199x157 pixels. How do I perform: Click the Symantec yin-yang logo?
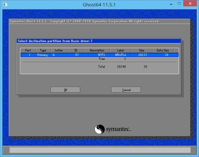(x=100, y=129)
